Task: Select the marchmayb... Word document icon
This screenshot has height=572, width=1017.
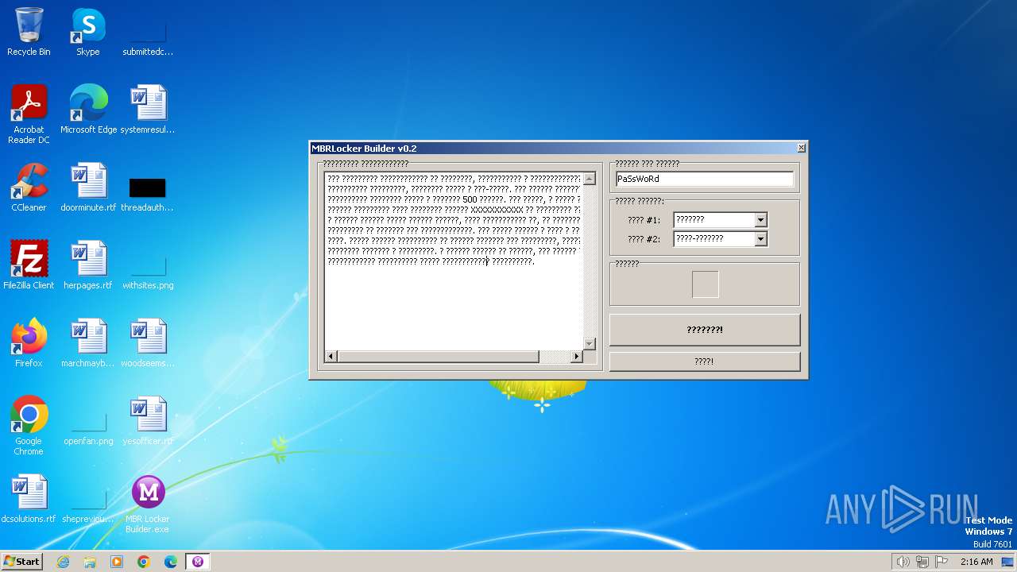Action: coord(88,343)
